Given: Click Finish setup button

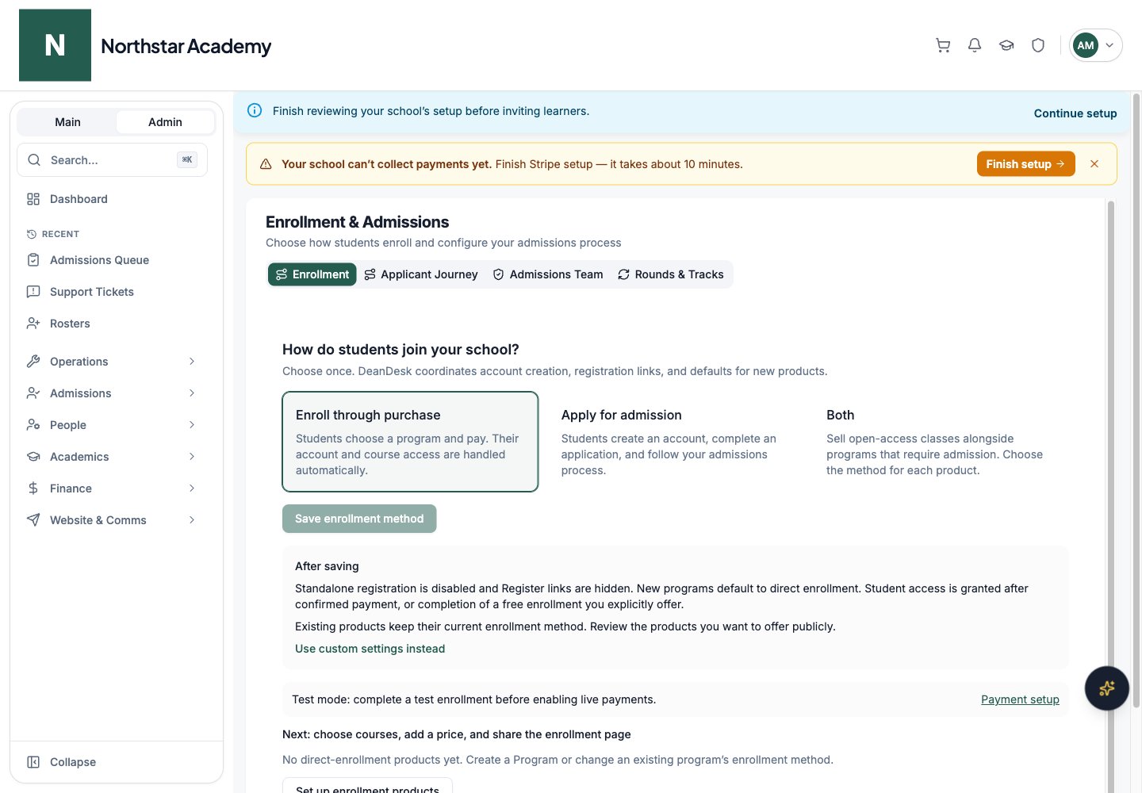Looking at the screenshot, I should click(1025, 164).
